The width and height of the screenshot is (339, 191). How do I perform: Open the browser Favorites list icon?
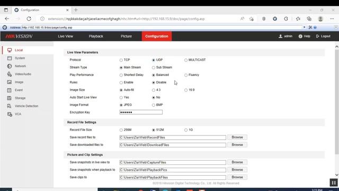[298, 19]
